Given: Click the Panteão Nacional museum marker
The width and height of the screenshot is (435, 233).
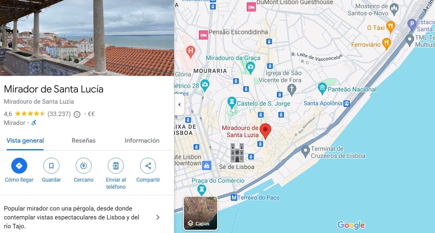Looking at the screenshot, I should [x=322, y=88].
